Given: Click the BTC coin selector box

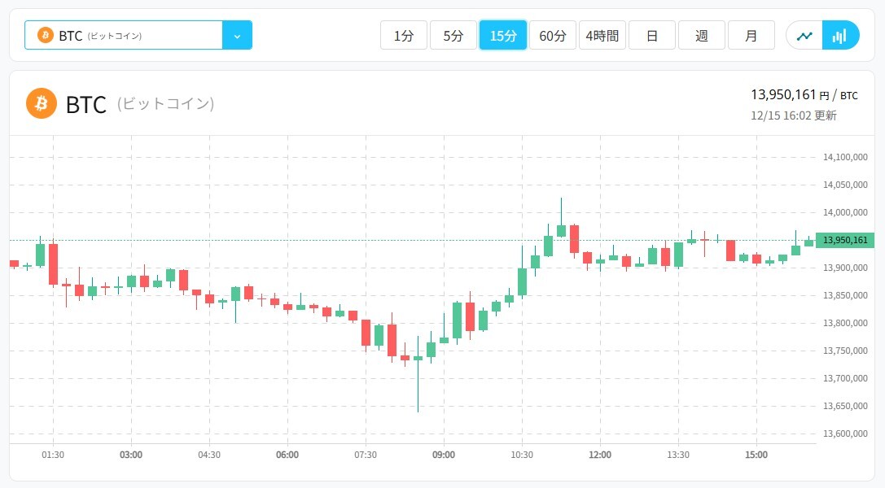Looking at the screenshot, I should [x=124, y=36].
